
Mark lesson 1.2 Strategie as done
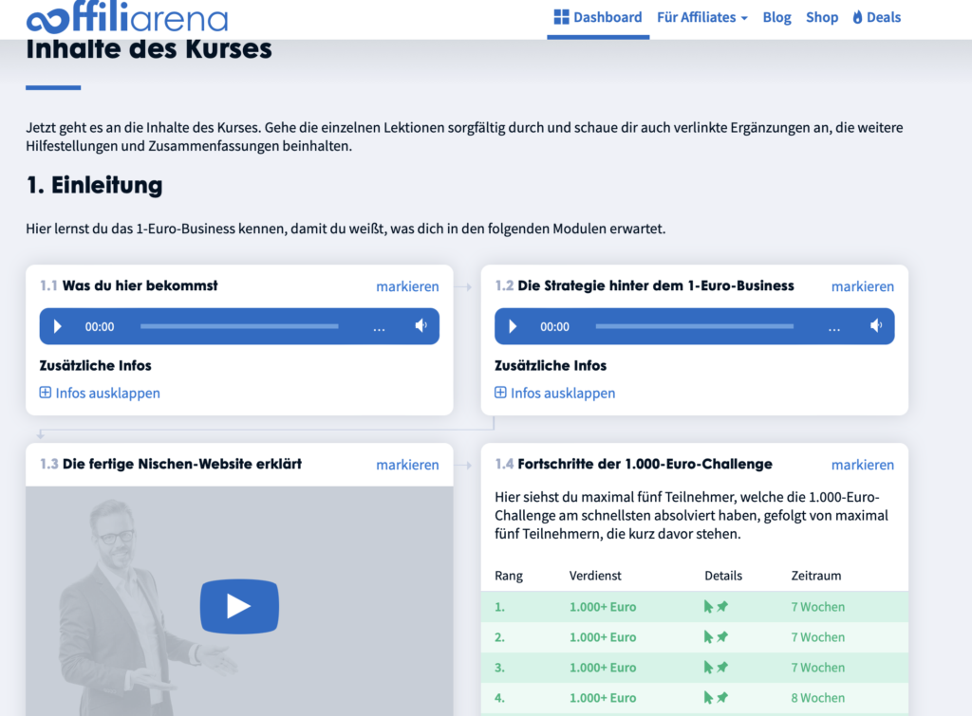click(862, 286)
